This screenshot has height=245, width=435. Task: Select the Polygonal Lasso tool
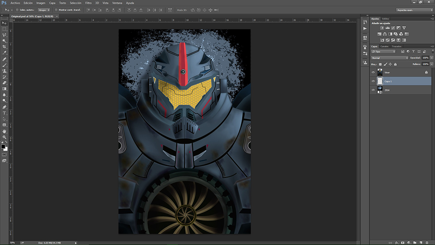pyautogui.click(x=4, y=35)
